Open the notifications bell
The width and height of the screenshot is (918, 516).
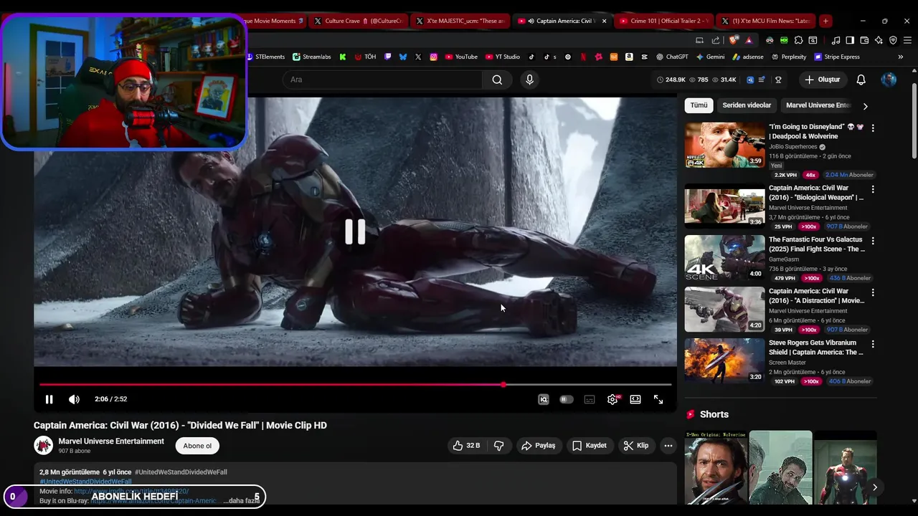tap(861, 80)
